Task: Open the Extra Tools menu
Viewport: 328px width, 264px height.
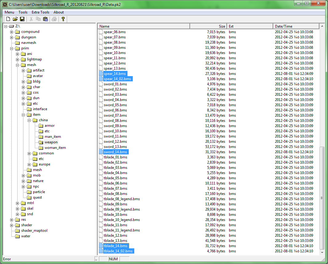Action: (x=41, y=12)
